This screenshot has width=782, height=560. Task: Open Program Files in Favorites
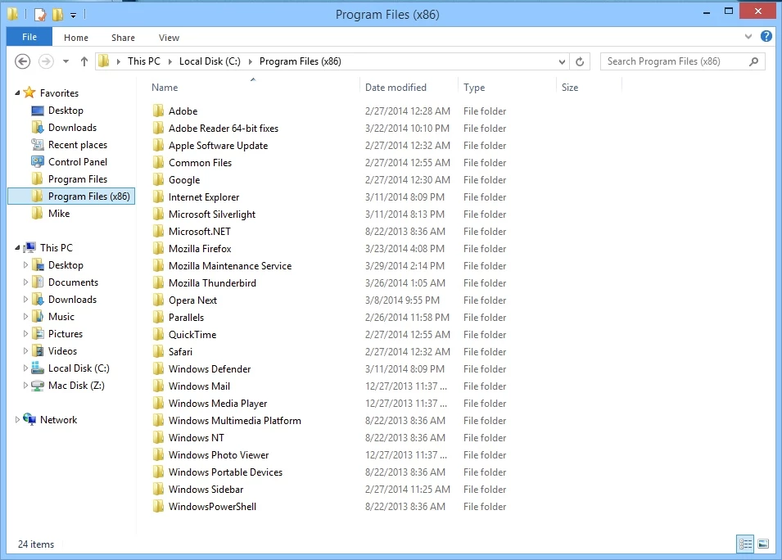point(77,179)
